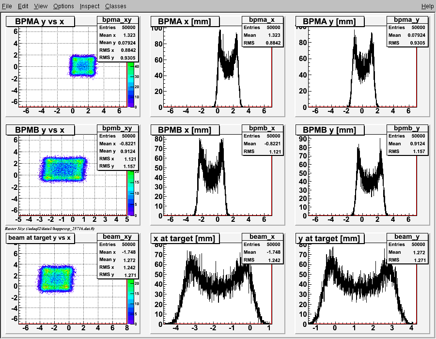Click the Raster Size file path label
Image resolution: width=436 pixels, height=339 pixels.
(x=50, y=229)
